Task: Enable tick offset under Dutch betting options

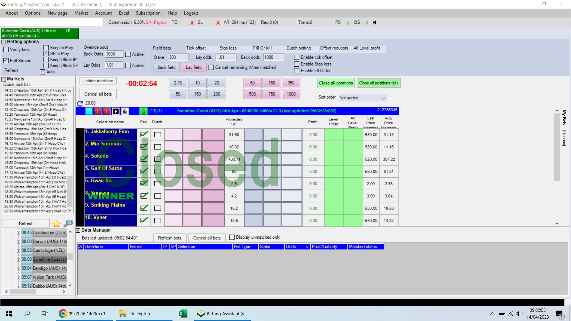Action: tap(297, 57)
